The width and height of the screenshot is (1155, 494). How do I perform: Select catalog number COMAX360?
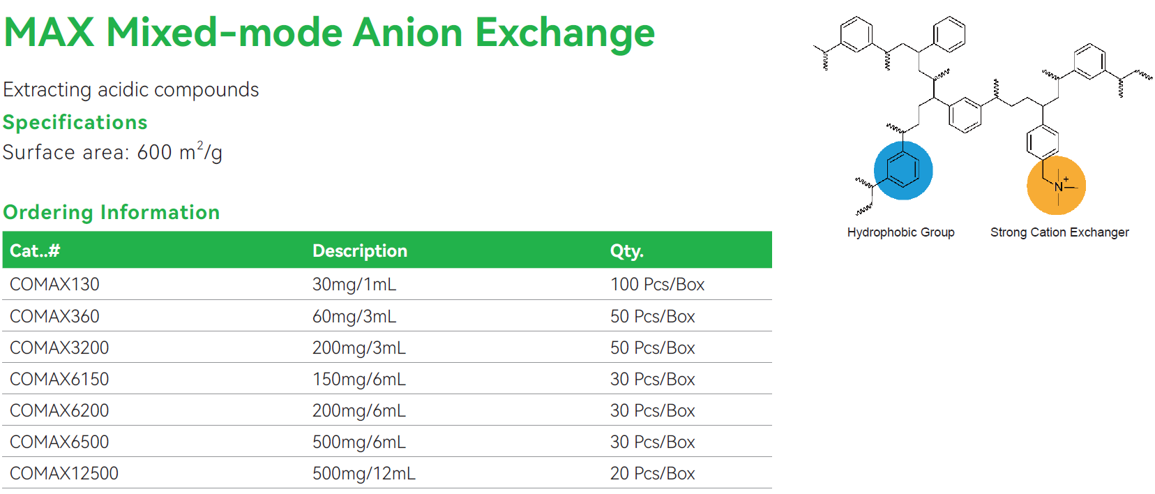(54, 316)
